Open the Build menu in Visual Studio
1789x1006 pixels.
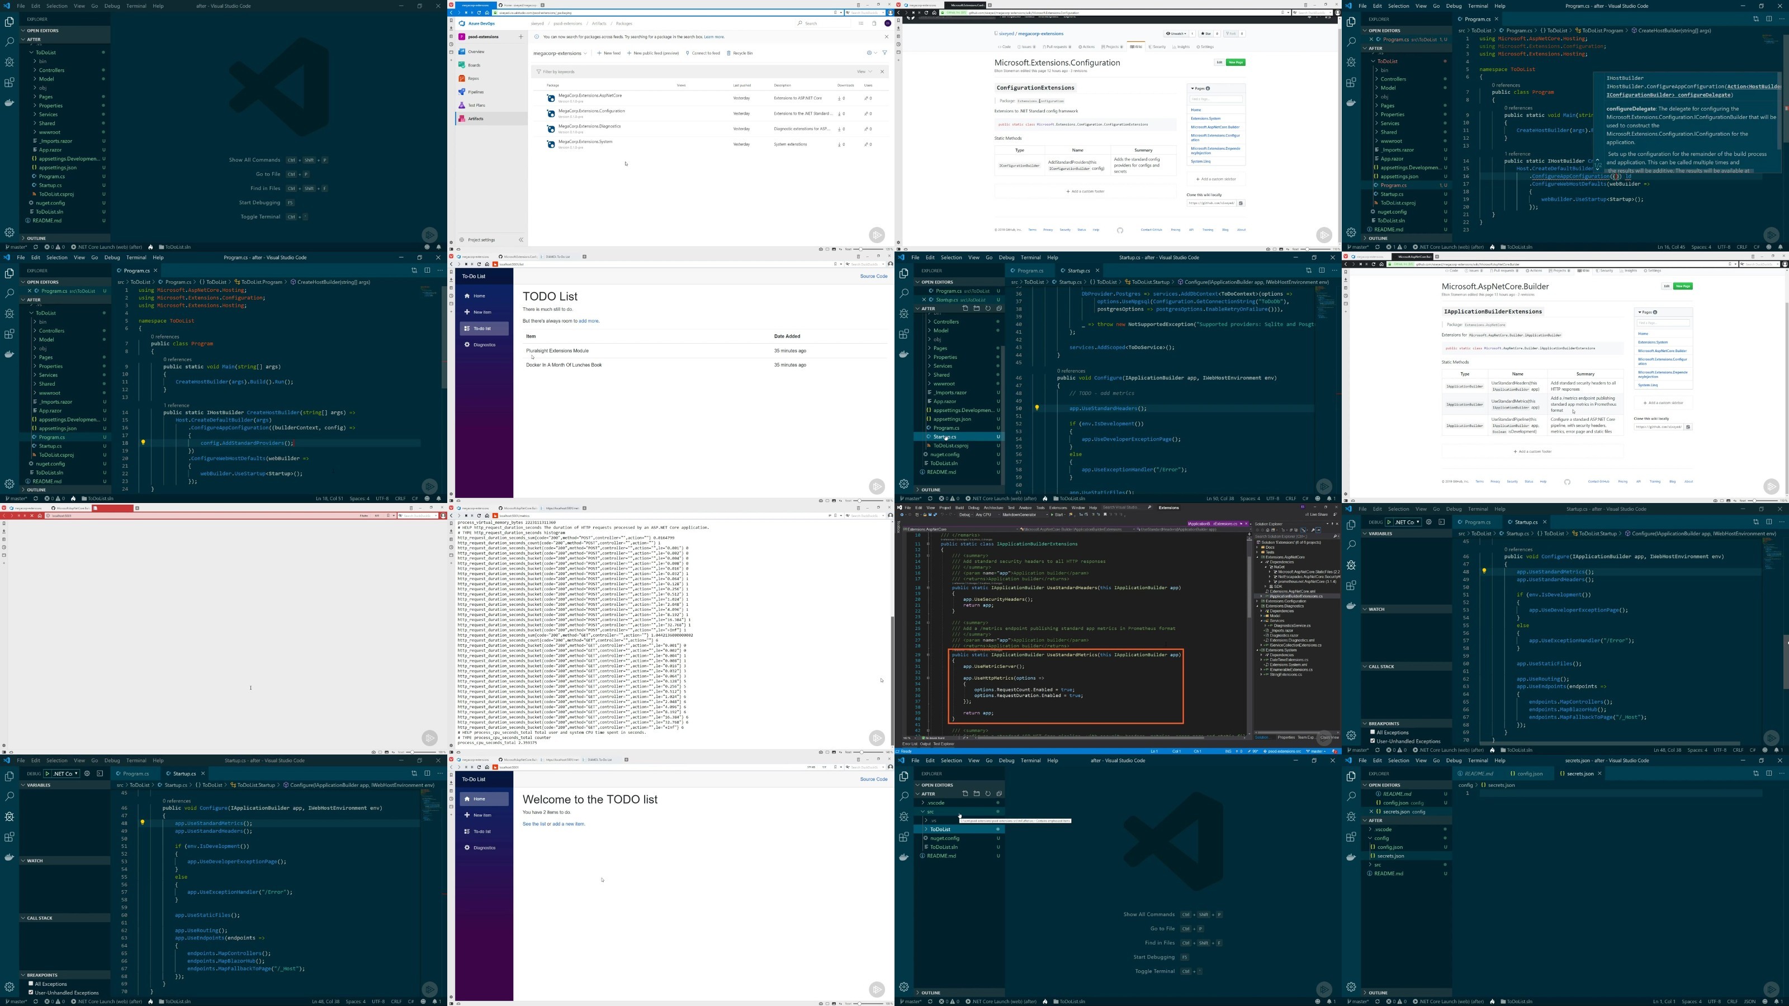click(x=959, y=507)
